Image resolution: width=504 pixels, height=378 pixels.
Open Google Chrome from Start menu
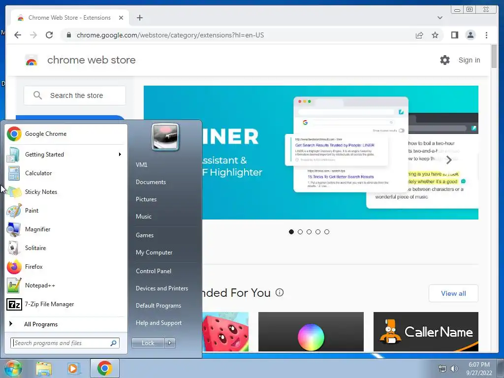point(66,134)
